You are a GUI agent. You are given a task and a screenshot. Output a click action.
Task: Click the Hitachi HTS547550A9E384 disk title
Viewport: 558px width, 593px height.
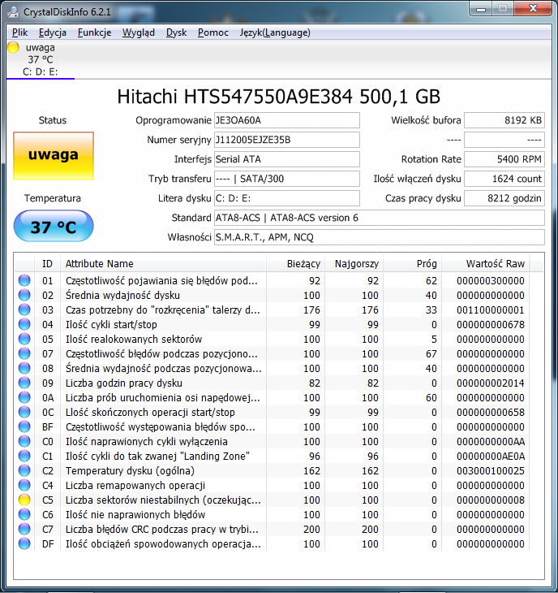pos(279,97)
